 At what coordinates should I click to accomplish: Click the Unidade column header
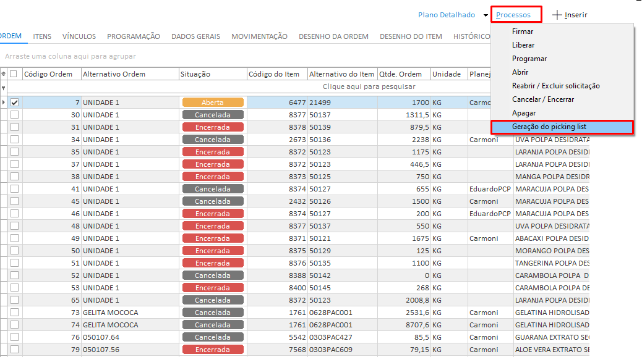tap(449, 74)
